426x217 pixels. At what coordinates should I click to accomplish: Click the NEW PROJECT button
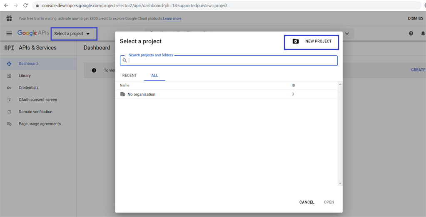(x=311, y=42)
